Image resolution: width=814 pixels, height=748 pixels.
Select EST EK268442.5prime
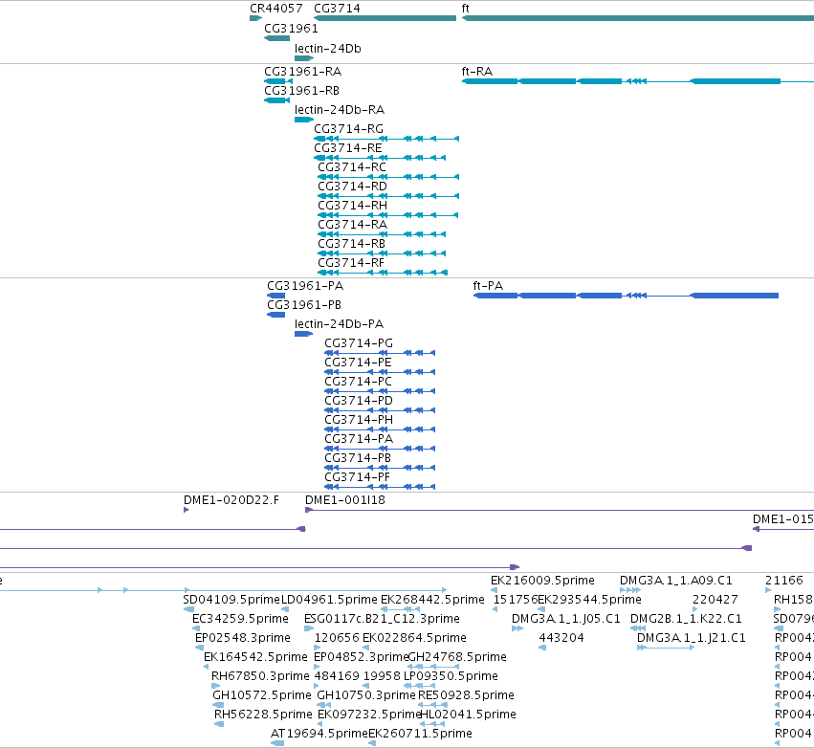coord(432,600)
